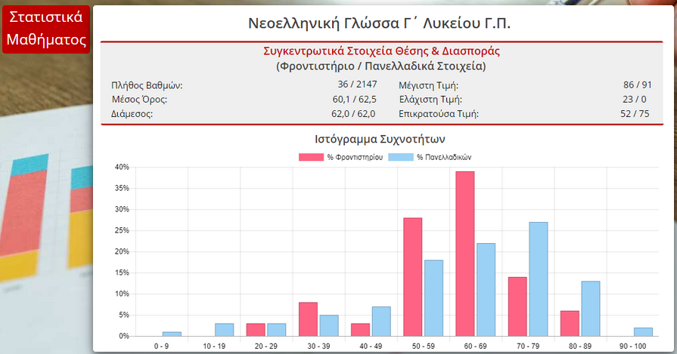Click the Ιστόγραμμα Συχνοτήτων chart title
677x354 pixels.
click(380, 139)
